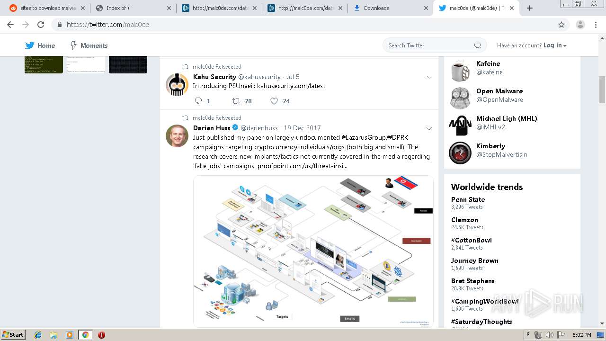Go back in browser history

[x=10, y=25]
